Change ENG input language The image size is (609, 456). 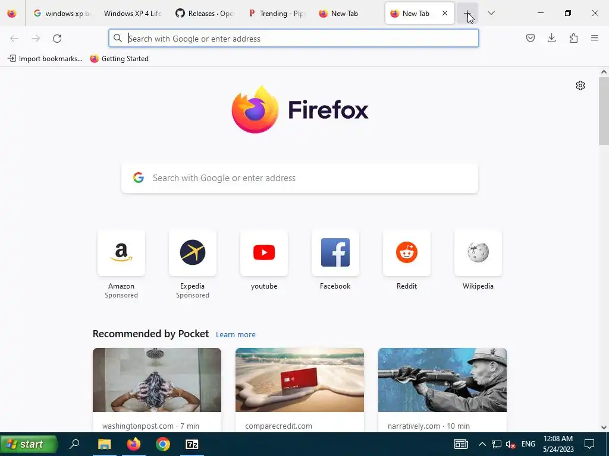[528, 444]
